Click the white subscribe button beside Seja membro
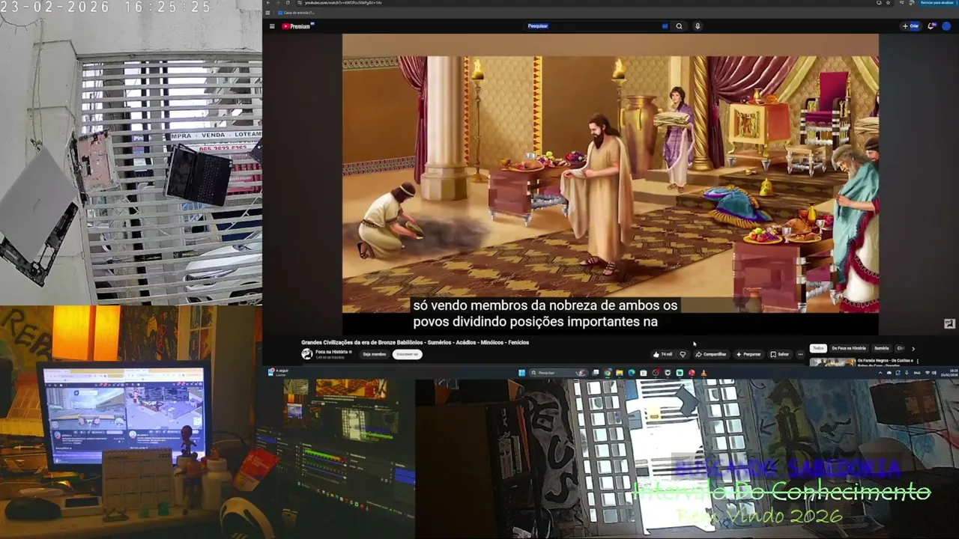The width and height of the screenshot is (959, 539). [407, 354]
